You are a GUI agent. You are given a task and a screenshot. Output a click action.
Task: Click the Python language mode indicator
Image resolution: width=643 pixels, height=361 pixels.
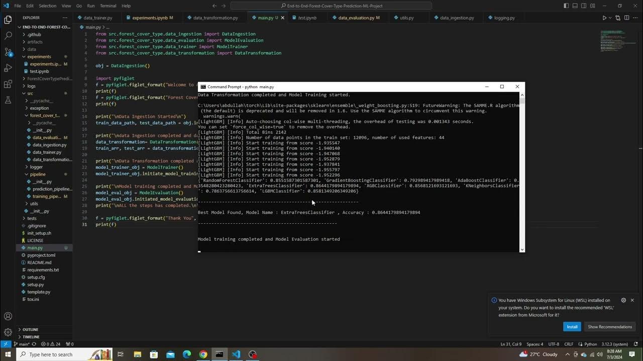point(590,344)
